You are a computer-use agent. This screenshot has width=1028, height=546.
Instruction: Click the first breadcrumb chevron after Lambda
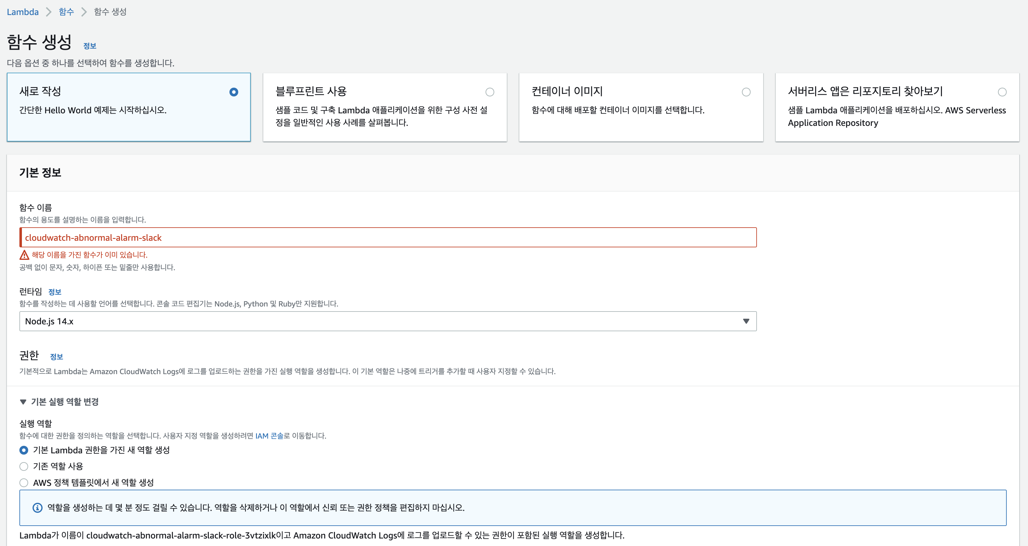[x=49, y=12]
